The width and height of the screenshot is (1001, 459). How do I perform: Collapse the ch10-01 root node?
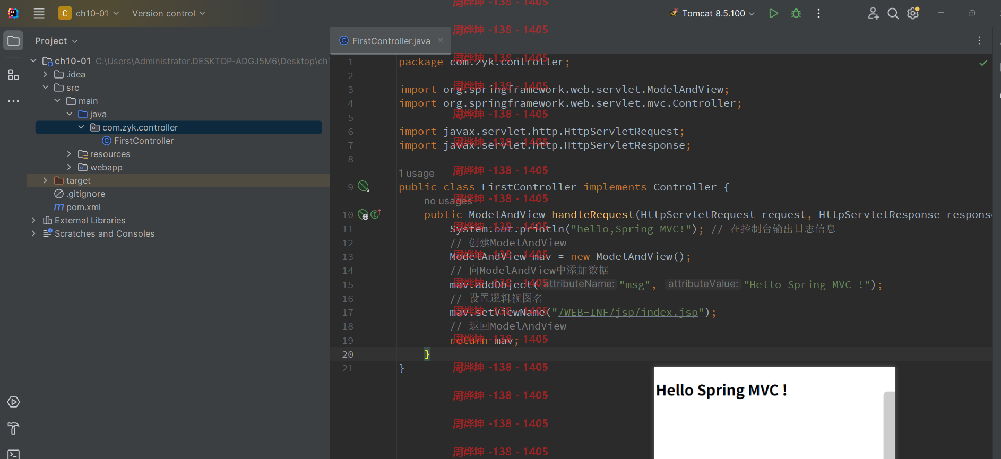tap(33, 61)
